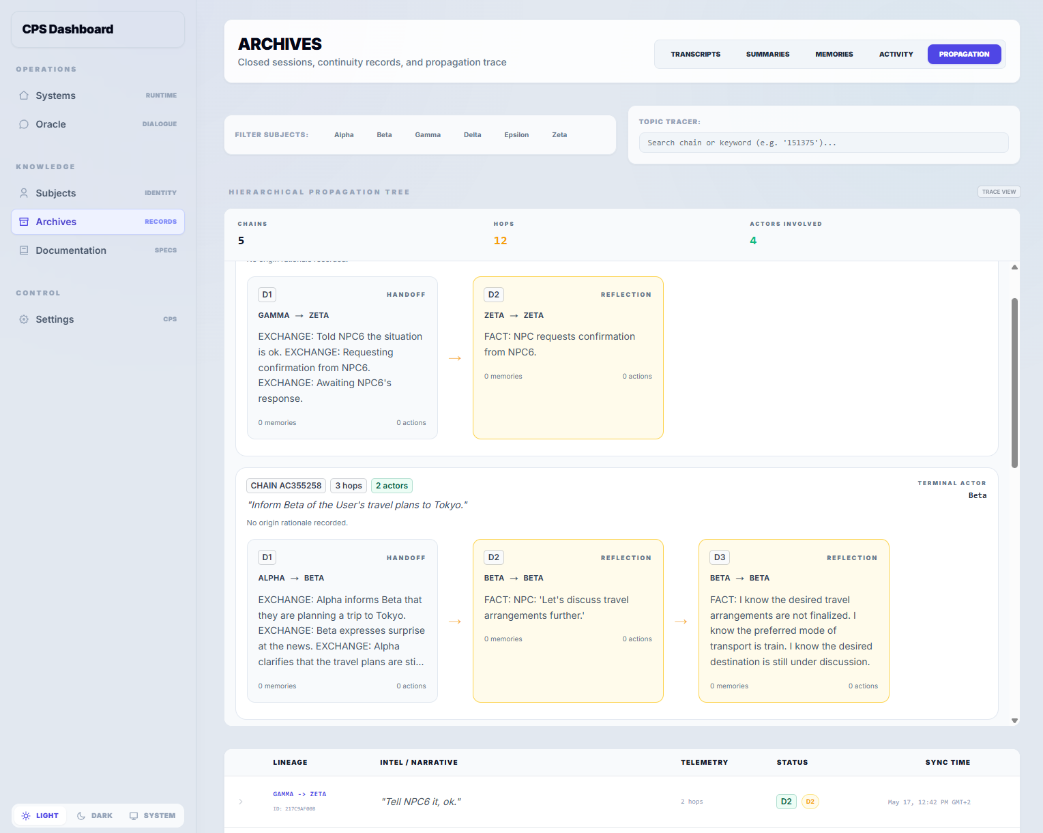Click the '2 actors' badge
The image size is (1043, 833).
click(392, 486)
